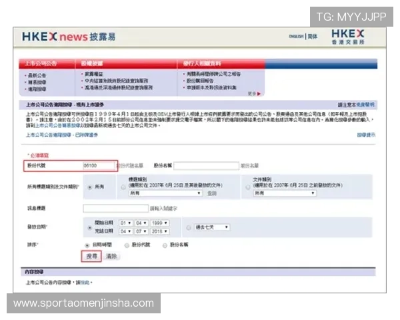Click the 搜尋 search button
This screenshot has height=320, width=400.
coord(91,256)
